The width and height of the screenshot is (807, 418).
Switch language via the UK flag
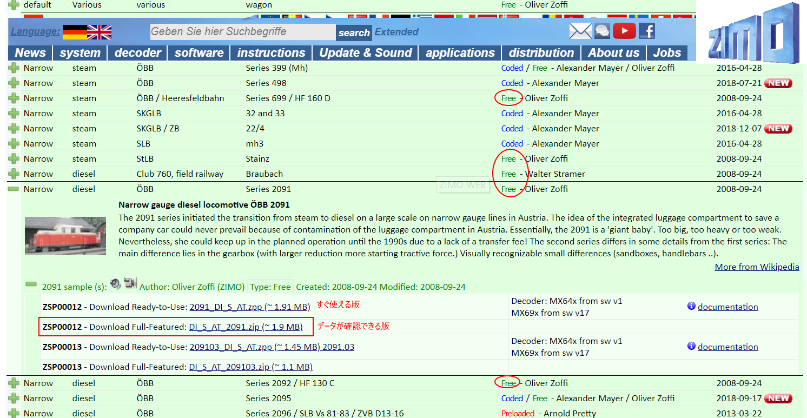(99, 32)
